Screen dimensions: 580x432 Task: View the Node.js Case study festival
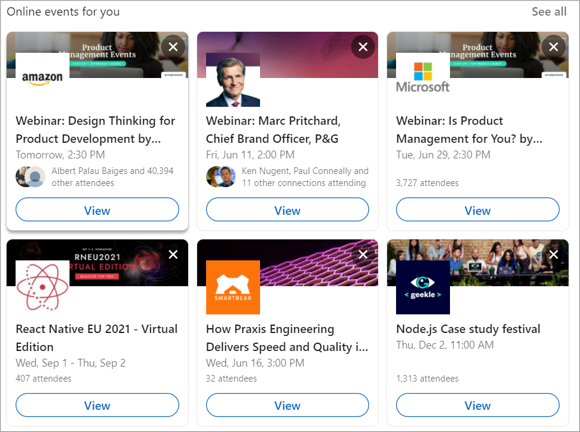[477, 406]
